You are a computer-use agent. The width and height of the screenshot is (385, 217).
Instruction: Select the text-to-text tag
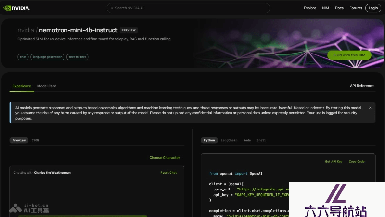click(77, 57)
